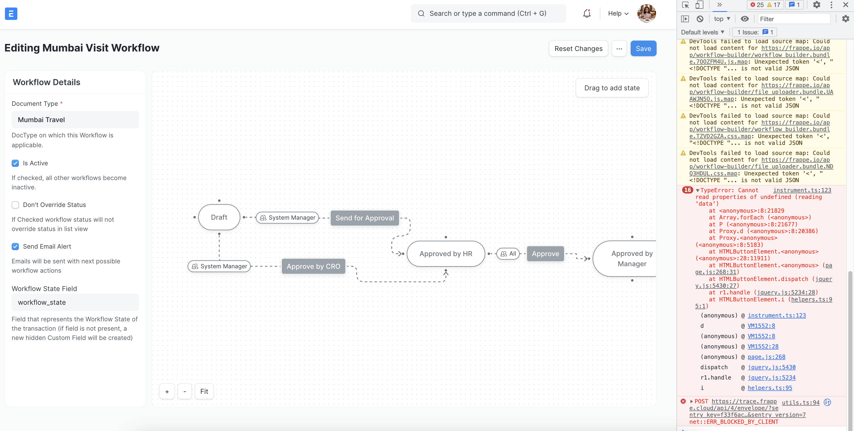Click the search magnifier in the command bar
The height and width of the screenshot is (431, 854).
pos(421,13)
